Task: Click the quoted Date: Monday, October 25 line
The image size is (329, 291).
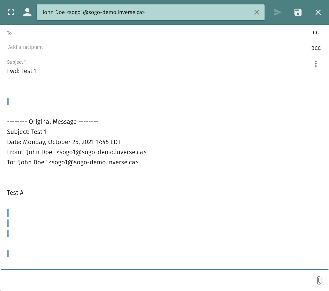Action: click(64, 142)
